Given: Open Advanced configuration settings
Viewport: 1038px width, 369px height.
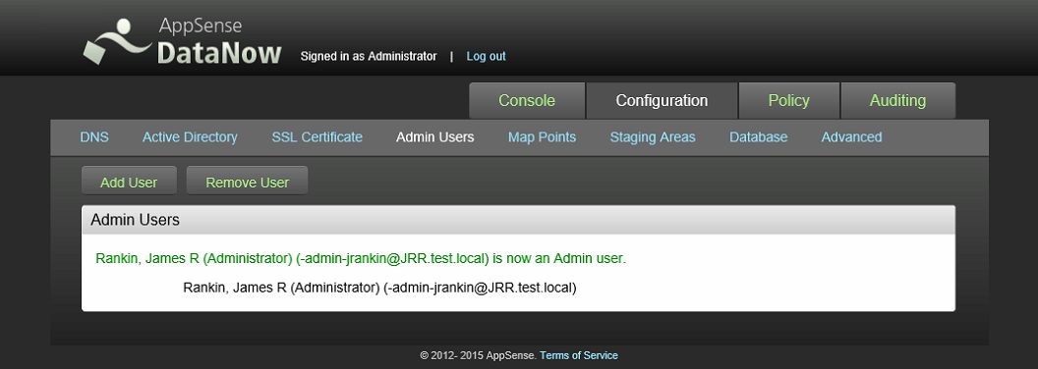Looking at the screenshot, I should 852,137.
